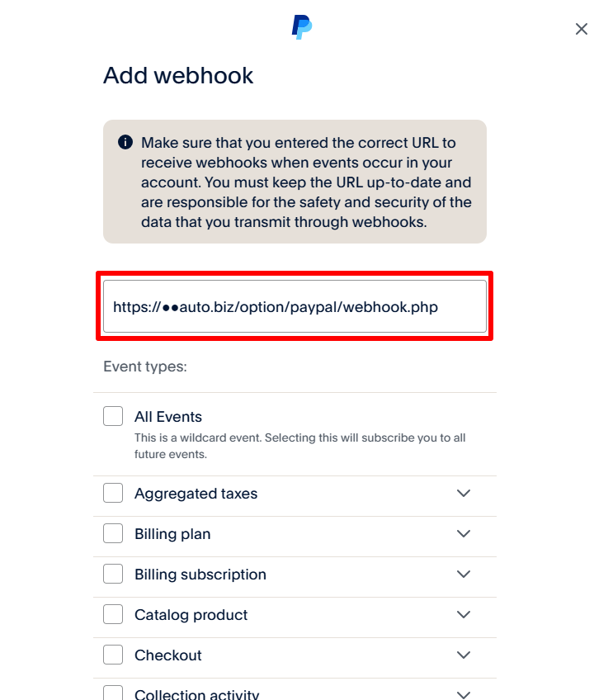Click the info icon in the notice box
The height and width of the screenshot is (700, 594).
coord(125,143)
